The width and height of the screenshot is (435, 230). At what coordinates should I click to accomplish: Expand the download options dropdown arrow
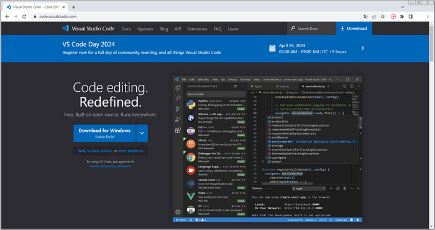[x=142, y=133]
